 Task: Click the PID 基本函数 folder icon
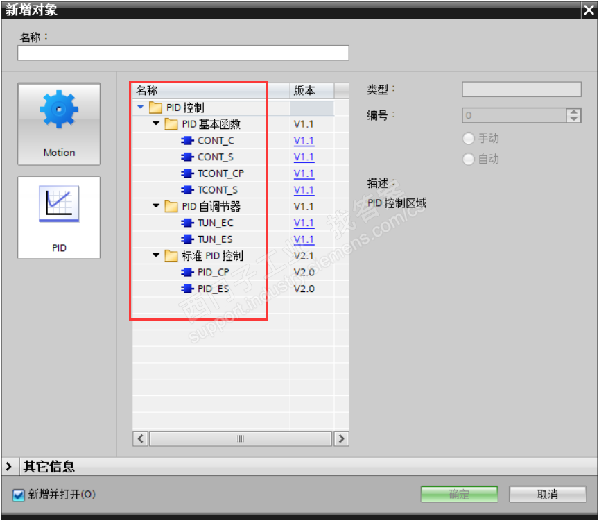(x=171, y=124)
